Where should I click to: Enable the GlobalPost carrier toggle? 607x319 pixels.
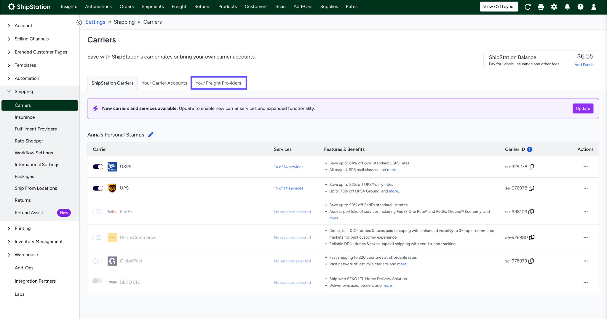tap(97, 261)
